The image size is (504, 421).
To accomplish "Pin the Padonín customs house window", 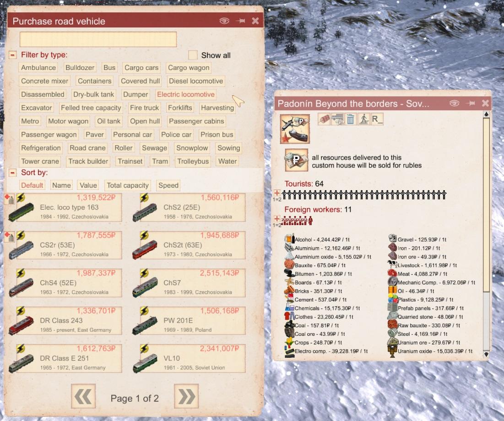I will point(470,103).
